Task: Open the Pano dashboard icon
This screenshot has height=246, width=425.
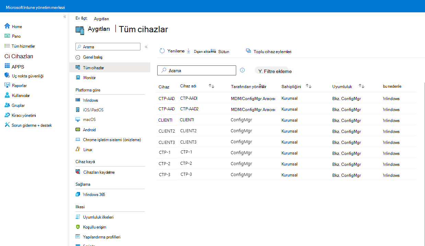Action: (x=7, y=36)
